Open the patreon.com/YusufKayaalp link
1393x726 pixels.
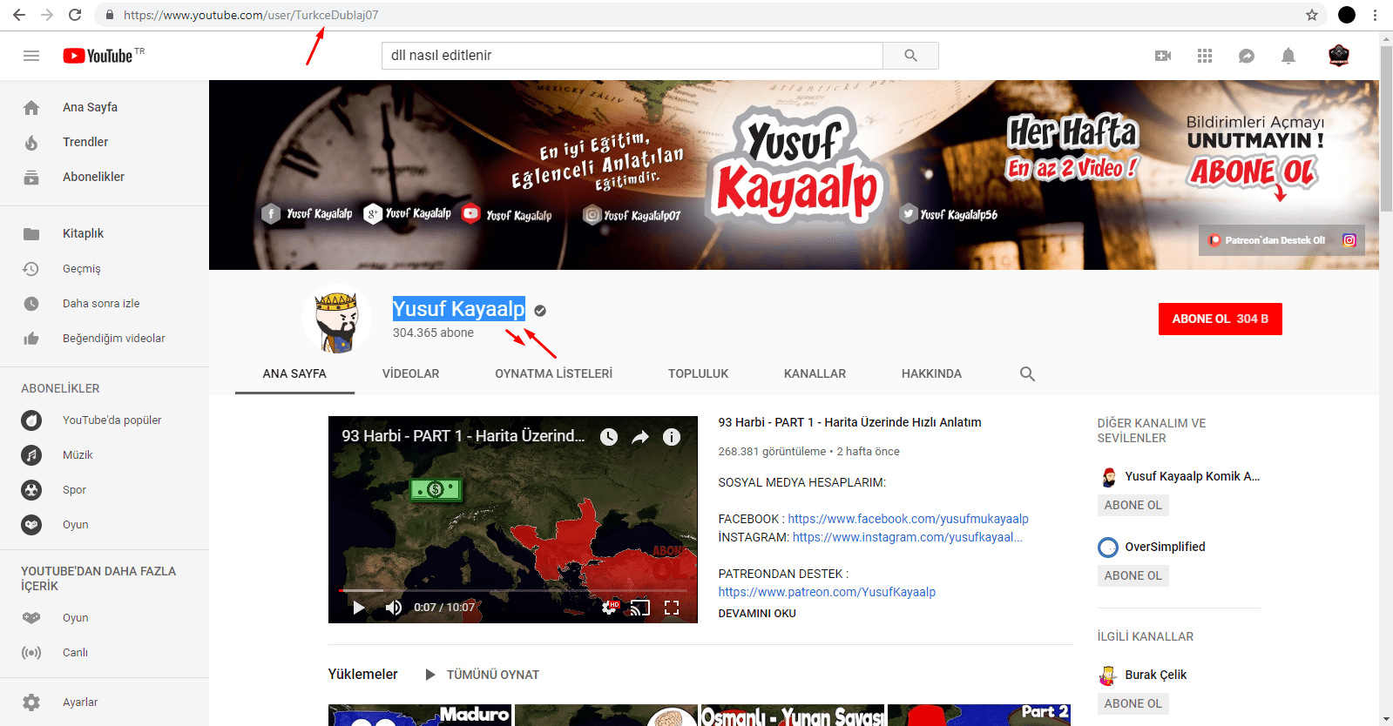click(x=827, y=592)
